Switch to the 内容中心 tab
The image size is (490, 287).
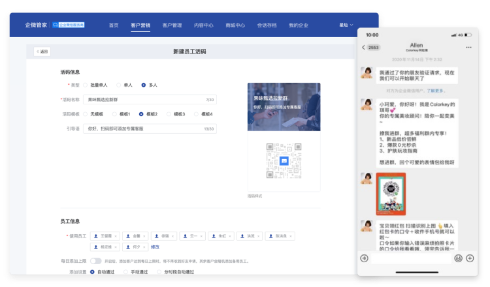204,25
